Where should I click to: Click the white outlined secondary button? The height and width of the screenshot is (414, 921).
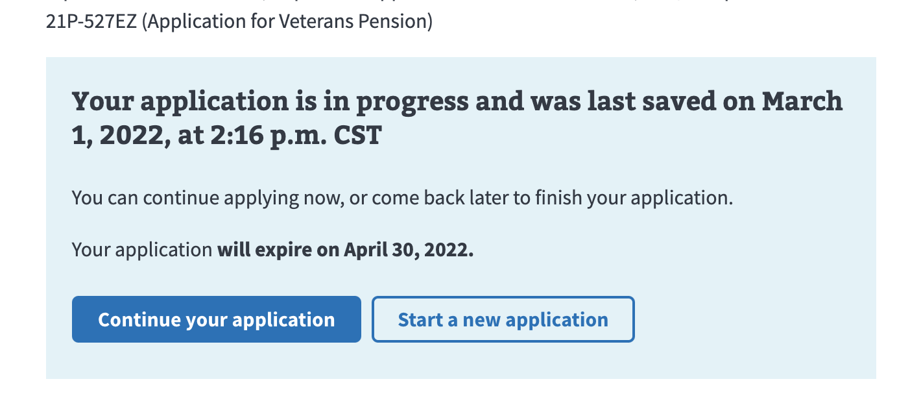(x=503, y=319)
